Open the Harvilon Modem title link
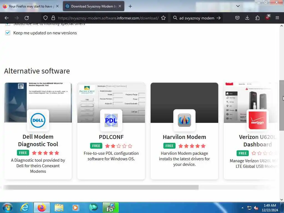 184,137
